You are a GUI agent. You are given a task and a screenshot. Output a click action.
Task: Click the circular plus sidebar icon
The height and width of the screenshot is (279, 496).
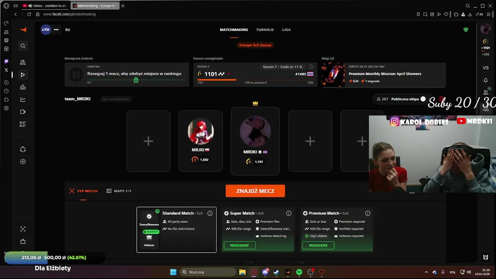[x=23, y=162]
